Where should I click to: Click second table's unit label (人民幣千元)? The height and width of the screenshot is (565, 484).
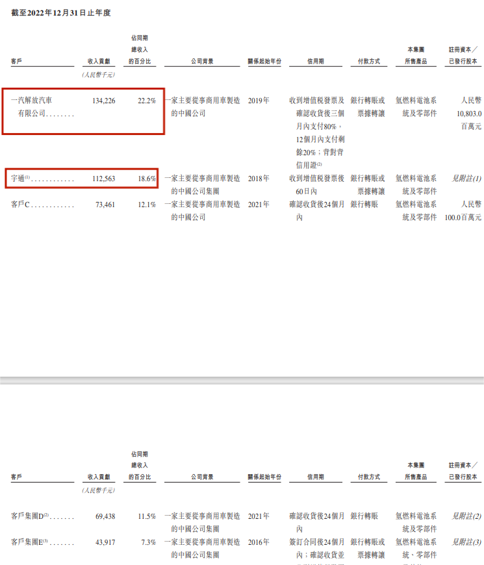[99, 490]
